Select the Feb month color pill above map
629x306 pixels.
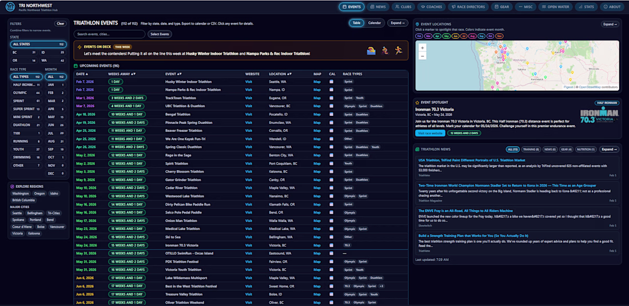[x=419, y=36]
